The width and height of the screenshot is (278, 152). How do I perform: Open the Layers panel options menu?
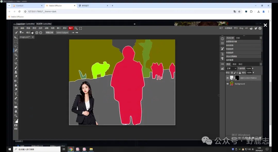tap(260, 64)
